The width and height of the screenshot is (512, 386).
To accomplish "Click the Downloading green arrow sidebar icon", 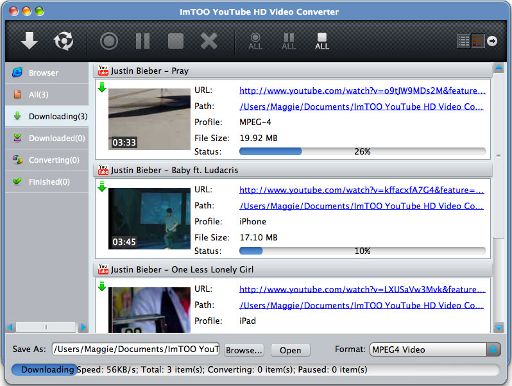I will pos(17,116).
